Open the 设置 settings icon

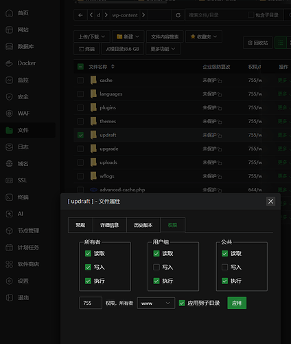[9, 281]
